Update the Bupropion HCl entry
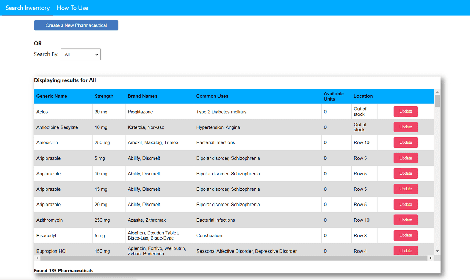The image size is (470, 280). pos(405,251)
